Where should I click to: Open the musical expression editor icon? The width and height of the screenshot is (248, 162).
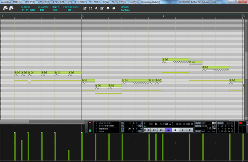click(102, 9)
